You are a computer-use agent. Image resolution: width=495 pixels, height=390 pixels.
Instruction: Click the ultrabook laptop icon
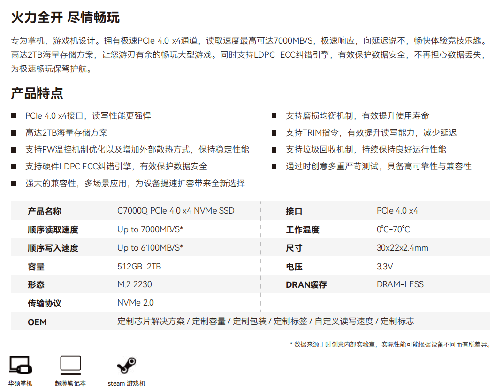pos(70,365)
